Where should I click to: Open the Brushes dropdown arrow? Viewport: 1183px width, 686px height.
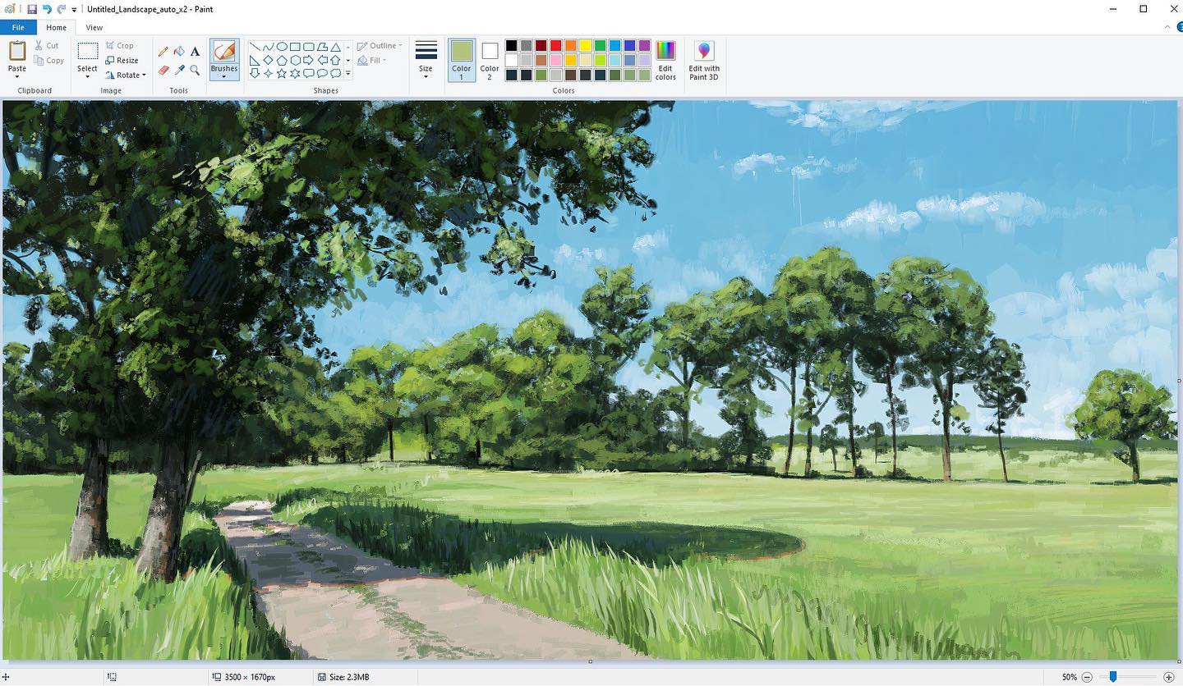pos(224,76)
